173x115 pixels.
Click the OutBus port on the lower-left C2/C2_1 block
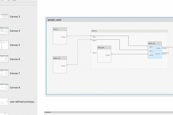click(x=67, y=65)
